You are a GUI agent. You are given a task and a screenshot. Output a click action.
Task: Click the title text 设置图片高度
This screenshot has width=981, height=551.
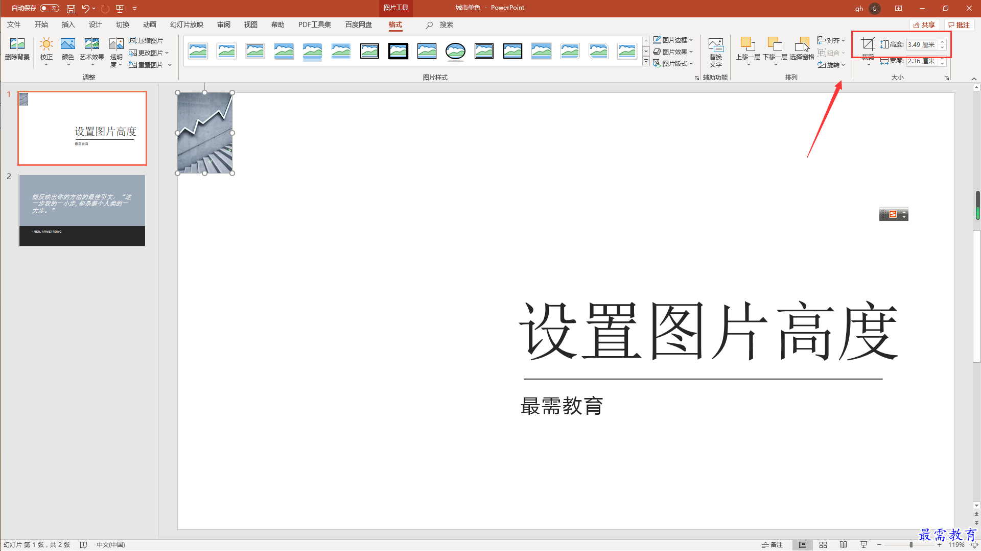pos(708,331)
